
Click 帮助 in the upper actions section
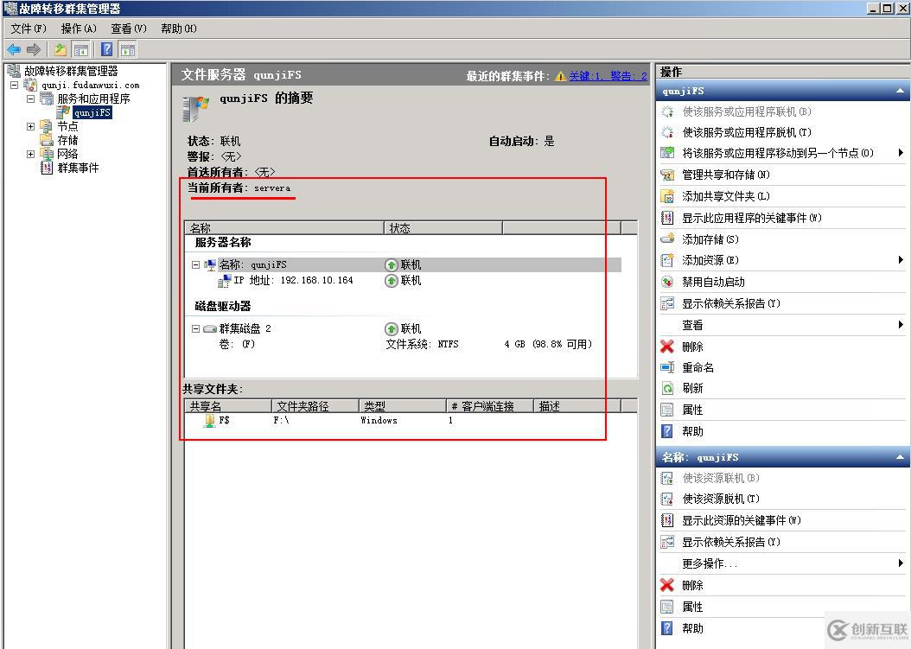coord(692,431)
